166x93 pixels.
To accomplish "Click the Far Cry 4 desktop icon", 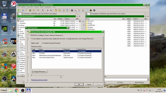I will tap(13, 42).
